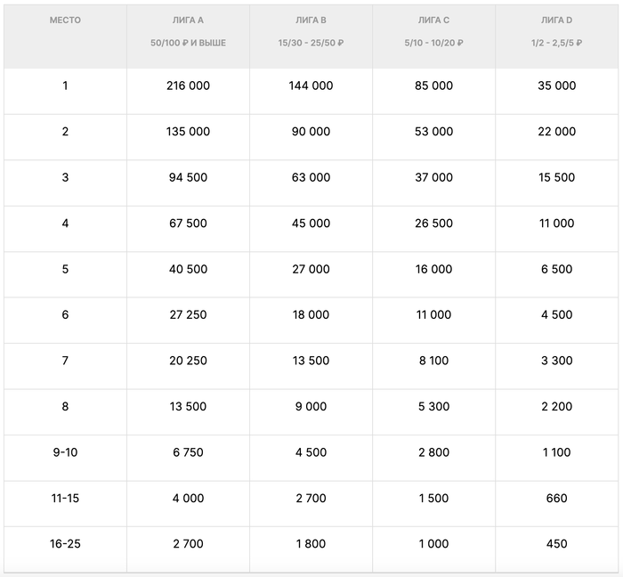
Task: Click the 9-10 place row label
Action: pos(65,452)
